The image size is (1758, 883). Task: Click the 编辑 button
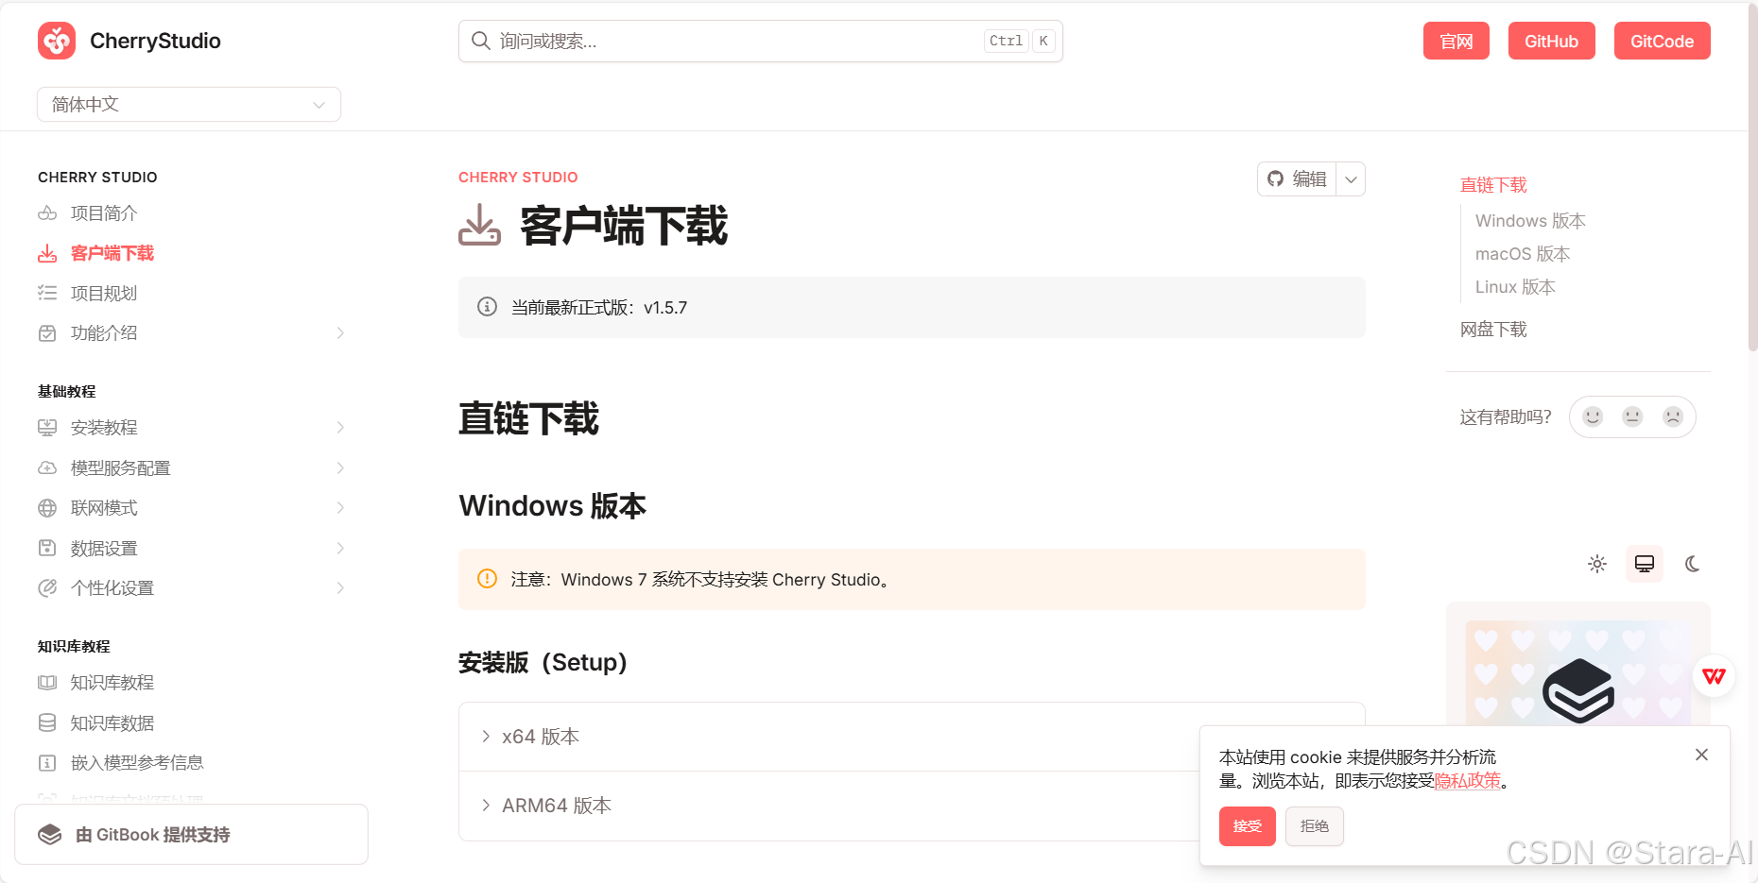[1297, 179]
